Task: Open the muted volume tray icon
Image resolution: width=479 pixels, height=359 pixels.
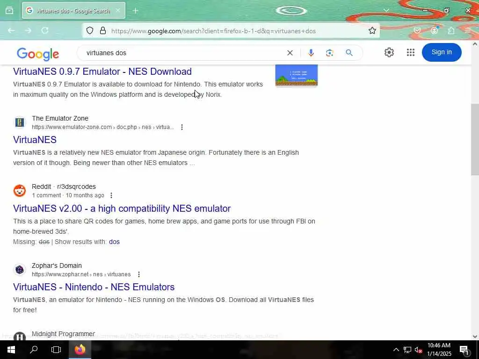Action: (418, 350)
